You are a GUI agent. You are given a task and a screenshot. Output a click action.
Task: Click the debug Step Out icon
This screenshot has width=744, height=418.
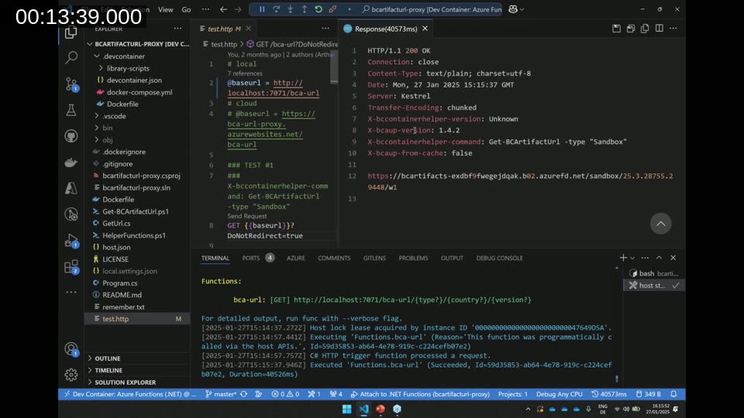304,9
